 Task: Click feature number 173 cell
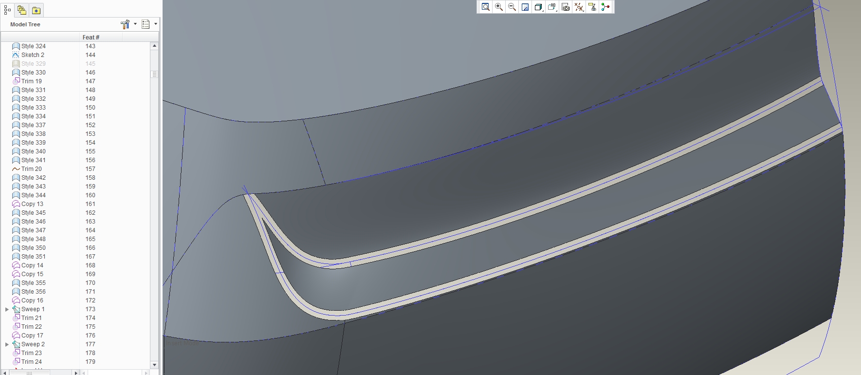pos(91,309)
